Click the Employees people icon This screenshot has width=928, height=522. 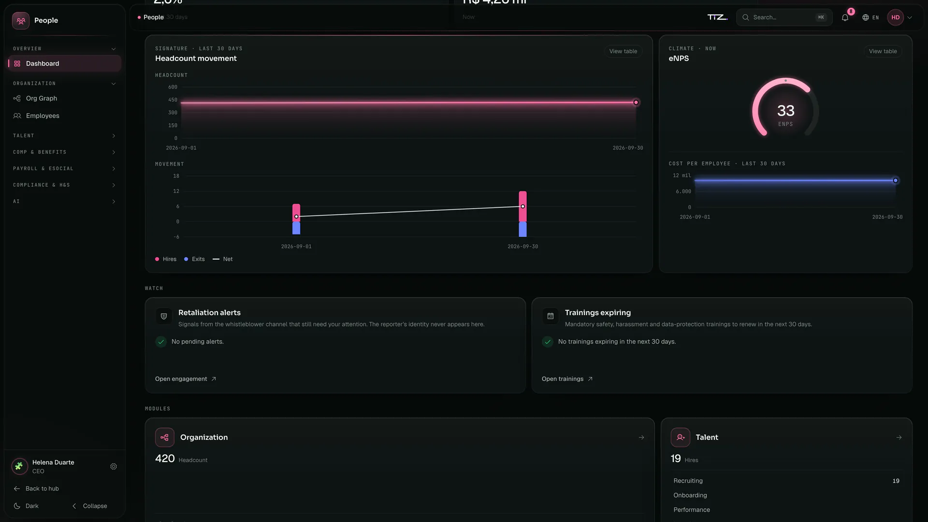click(x=17, y=116)
